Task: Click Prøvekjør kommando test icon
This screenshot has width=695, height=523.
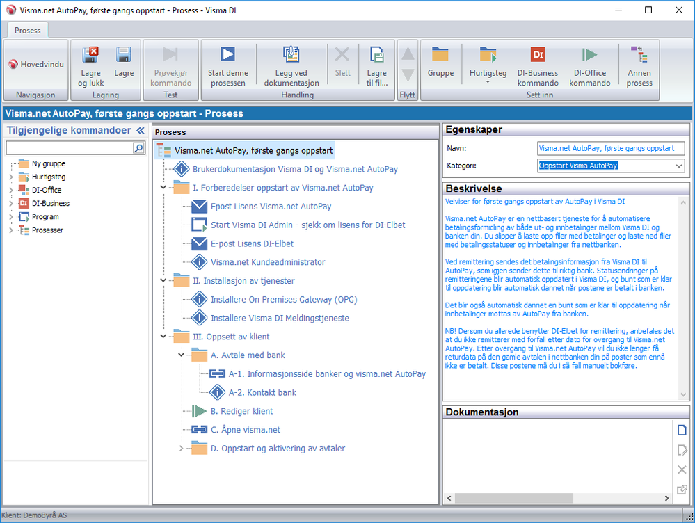Action: point(170,54)
